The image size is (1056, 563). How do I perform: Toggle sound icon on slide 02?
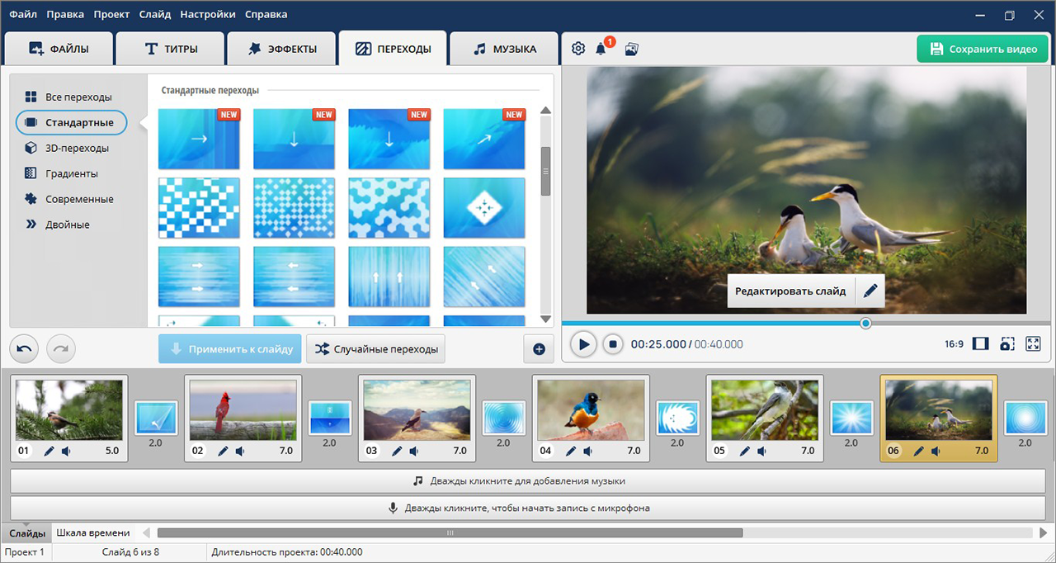click(239, 452)
